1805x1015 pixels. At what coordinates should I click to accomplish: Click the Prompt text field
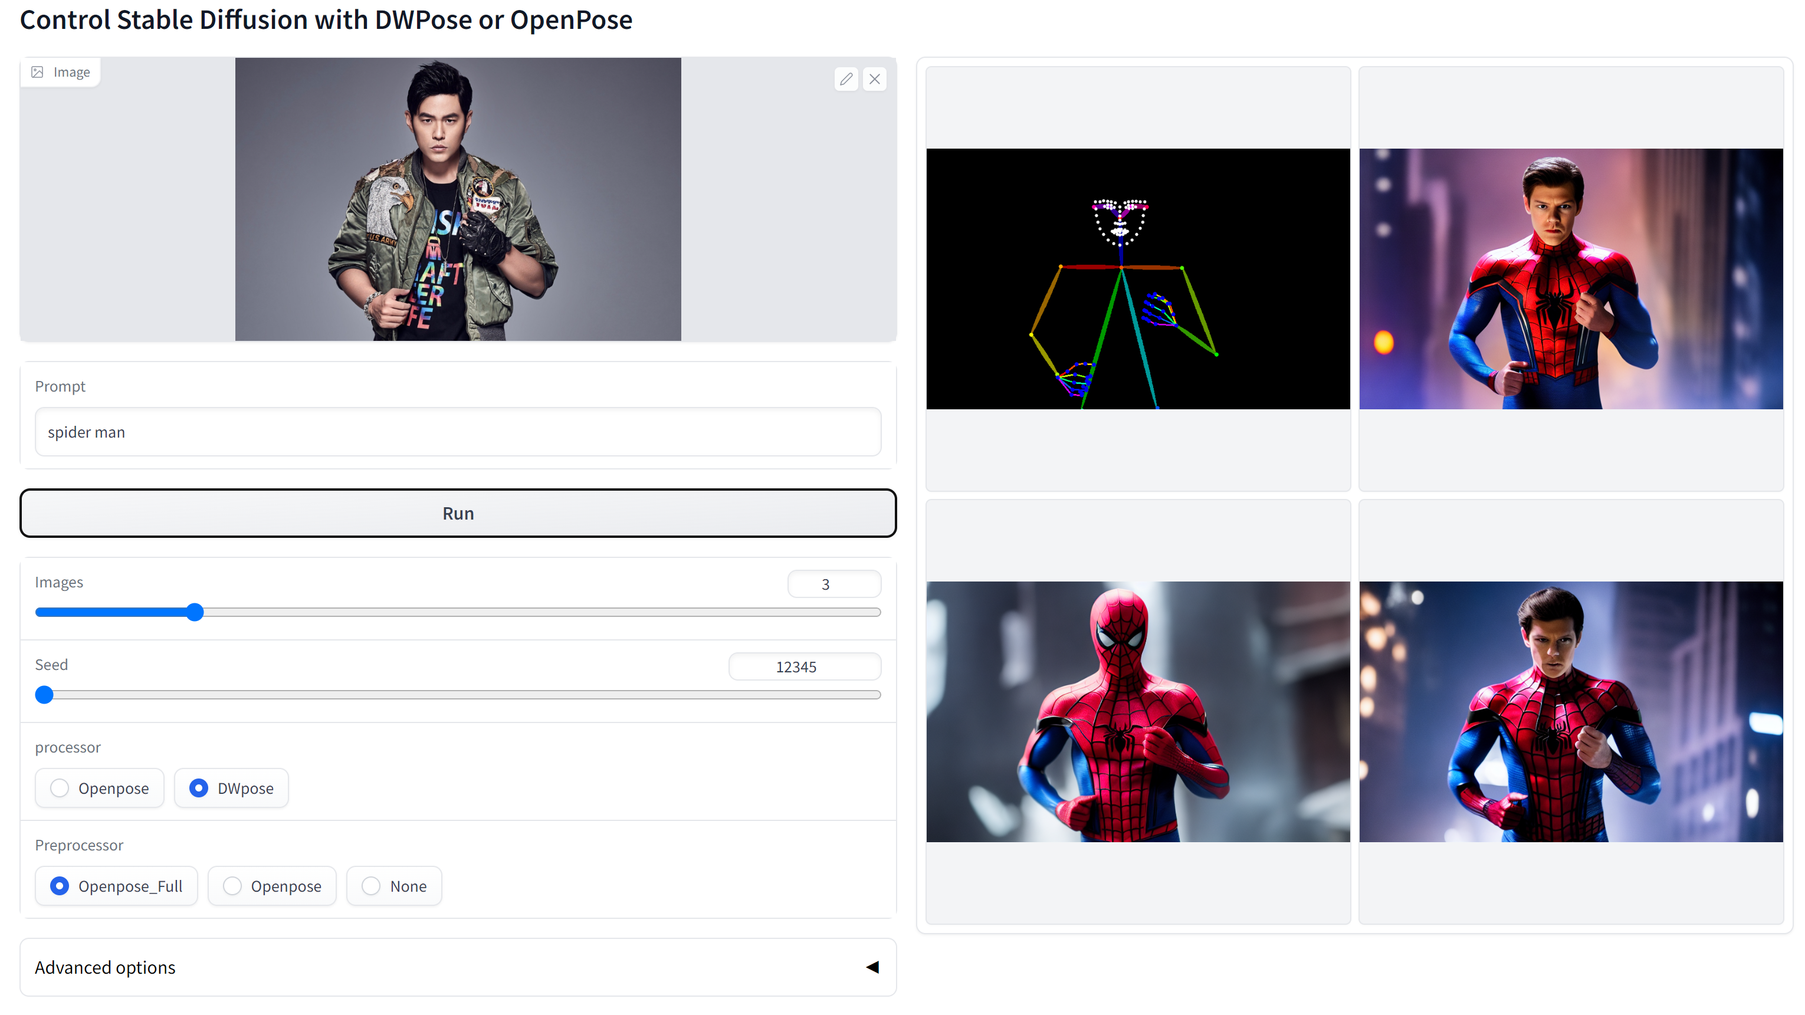click(x=458, y=432)
